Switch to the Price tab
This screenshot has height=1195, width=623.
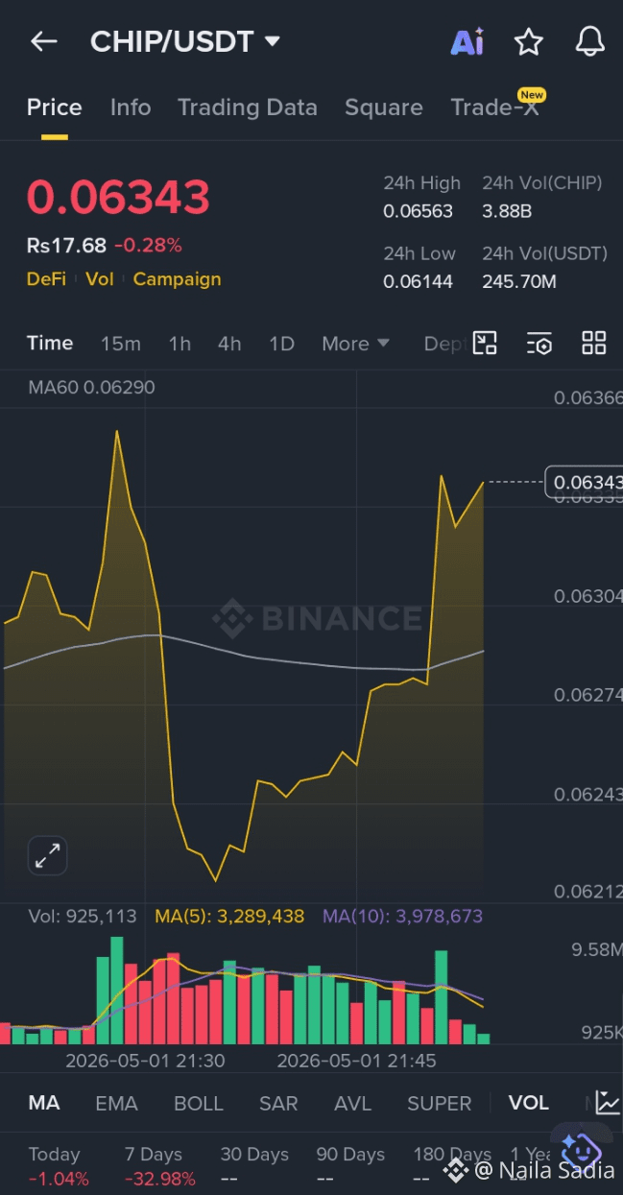coord(54,108)
